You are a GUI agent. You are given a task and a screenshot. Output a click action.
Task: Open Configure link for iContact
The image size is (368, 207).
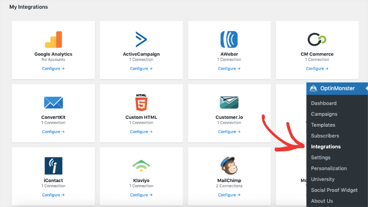tap(53, 195)
